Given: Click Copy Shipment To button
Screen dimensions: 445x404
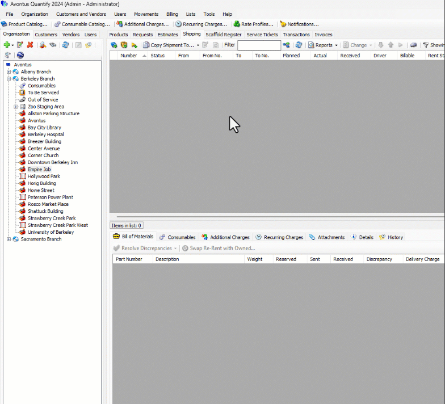Looking at the screenshot, I should click(x=169, y=45).
